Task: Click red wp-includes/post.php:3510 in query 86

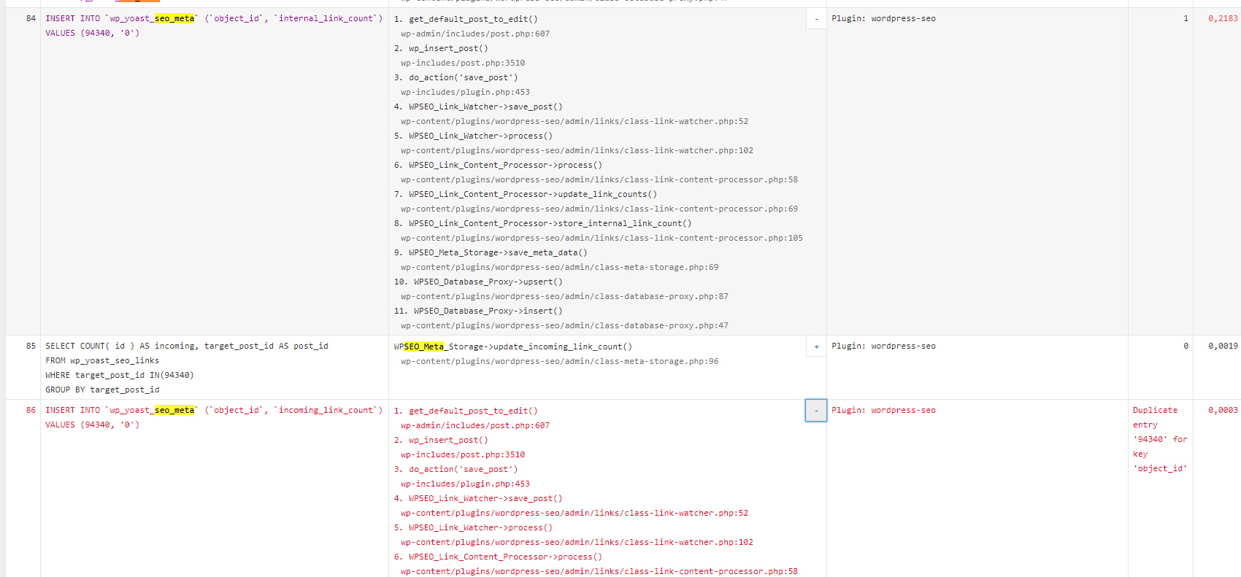Action: (463, 455)
